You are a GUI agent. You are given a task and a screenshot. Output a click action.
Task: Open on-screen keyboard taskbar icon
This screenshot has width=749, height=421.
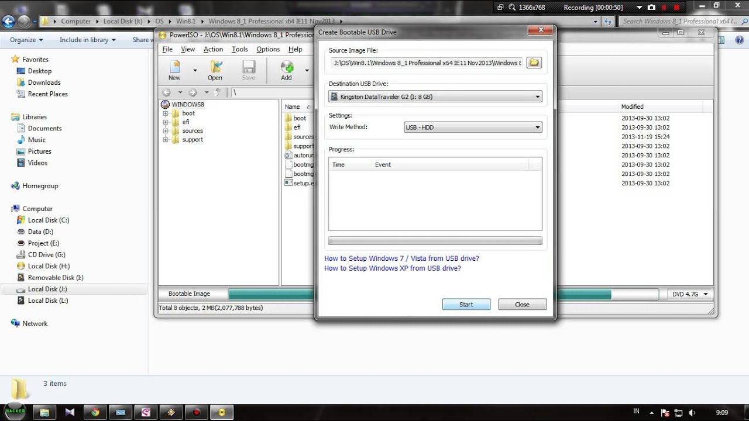pos(121,412)
